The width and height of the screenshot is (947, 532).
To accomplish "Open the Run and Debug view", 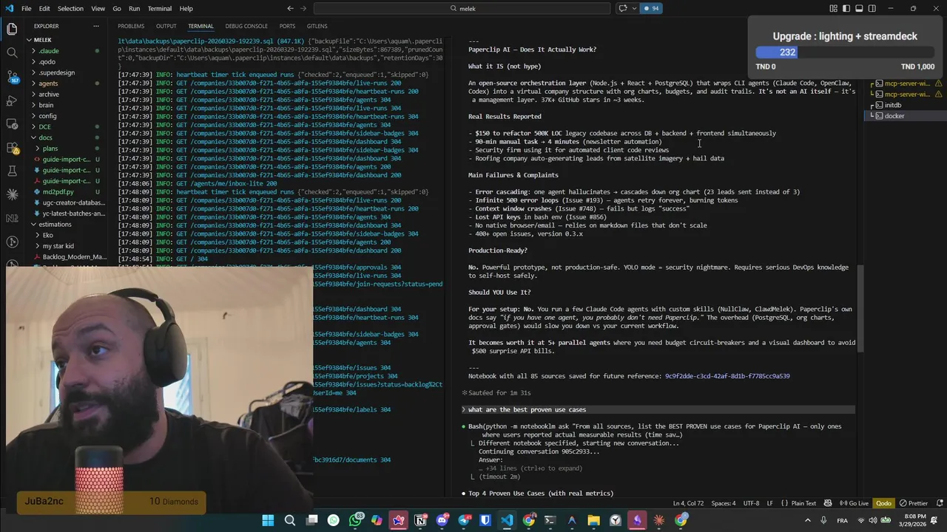I will click(x=12, y=100).
